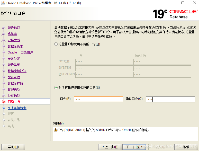The width and height of the screenshot is (199, 151).
Task: Select the current 方案口令 step
Action: pyautogui.click(x=14, y=101)
